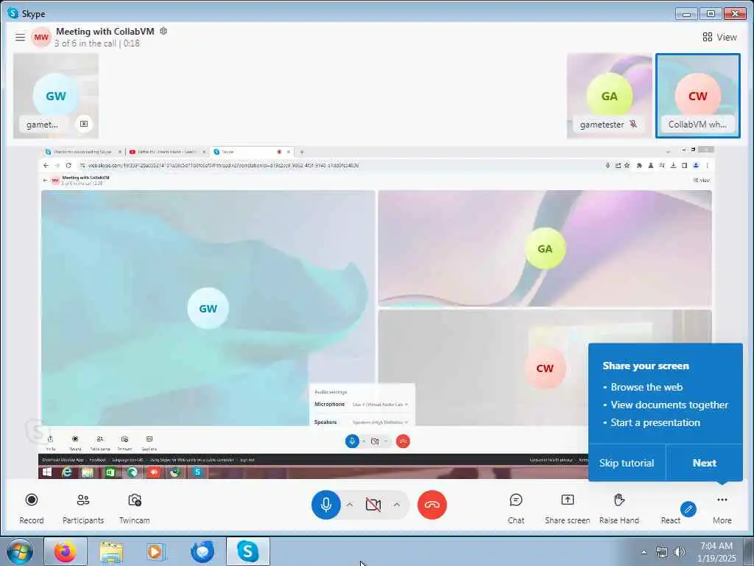Select the CollabVM wh... CW participant tile
The image size is (754, 566).
[698, 96]
